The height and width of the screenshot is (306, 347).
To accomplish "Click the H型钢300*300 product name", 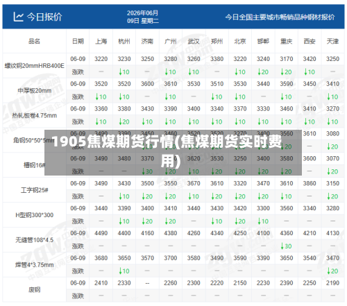I will (x=34, y=215).
